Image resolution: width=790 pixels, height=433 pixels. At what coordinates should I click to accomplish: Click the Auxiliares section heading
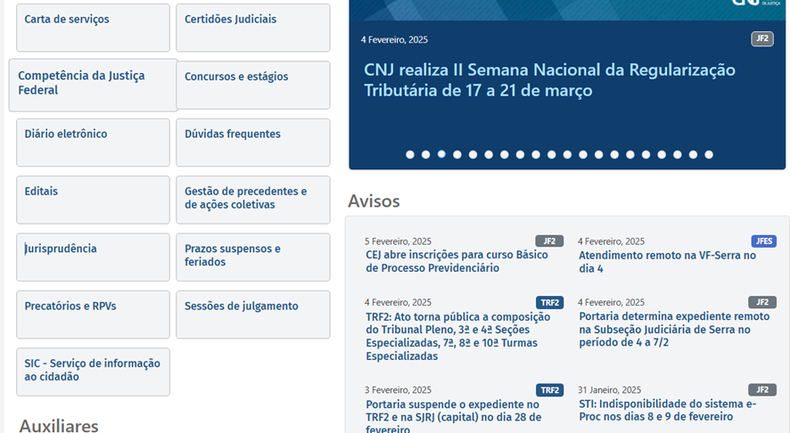(x=59, y=426)
